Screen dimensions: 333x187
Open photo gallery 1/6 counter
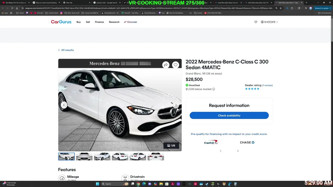click(171, 145)
